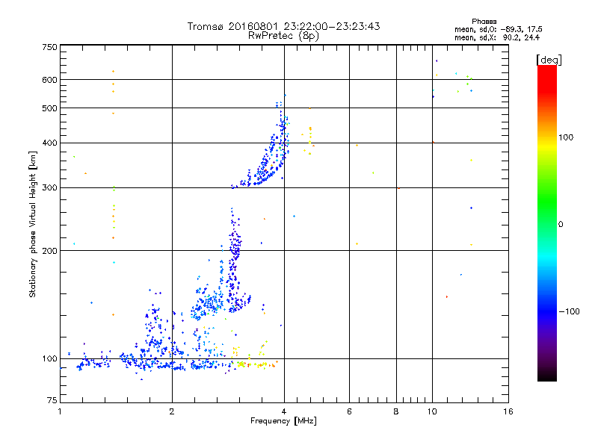Click the x-axis tick label '2'
The image size is (598, 448).
click(172, 411)
